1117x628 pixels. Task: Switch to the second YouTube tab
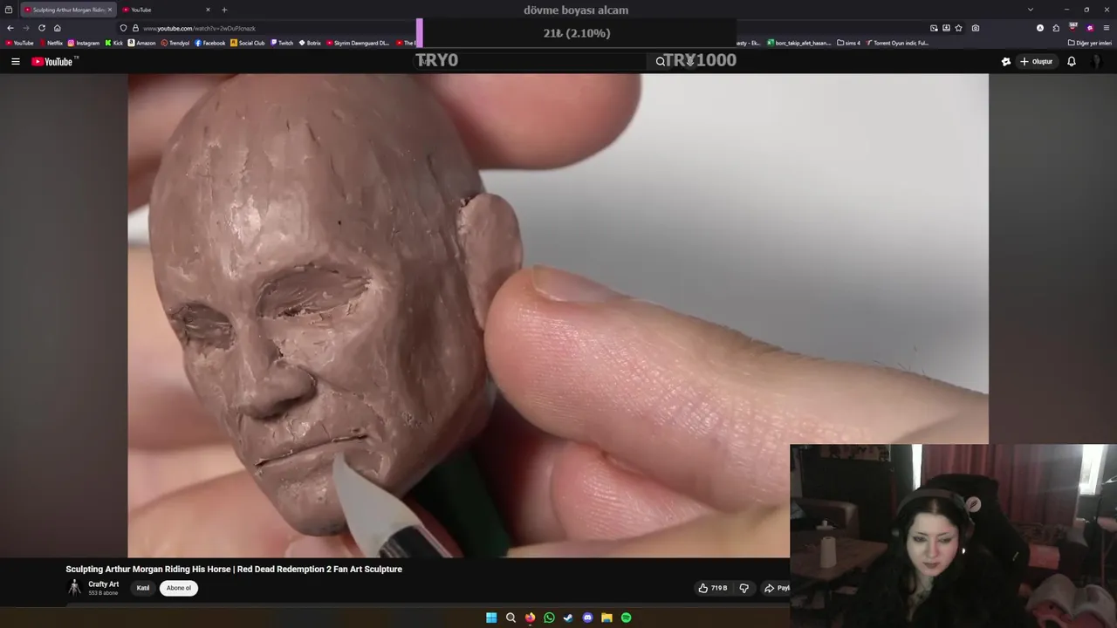point(166,10)
